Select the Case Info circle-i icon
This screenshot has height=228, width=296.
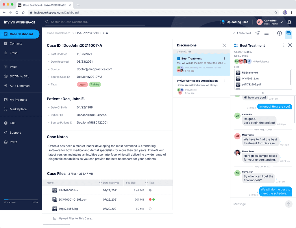[279, 33]
